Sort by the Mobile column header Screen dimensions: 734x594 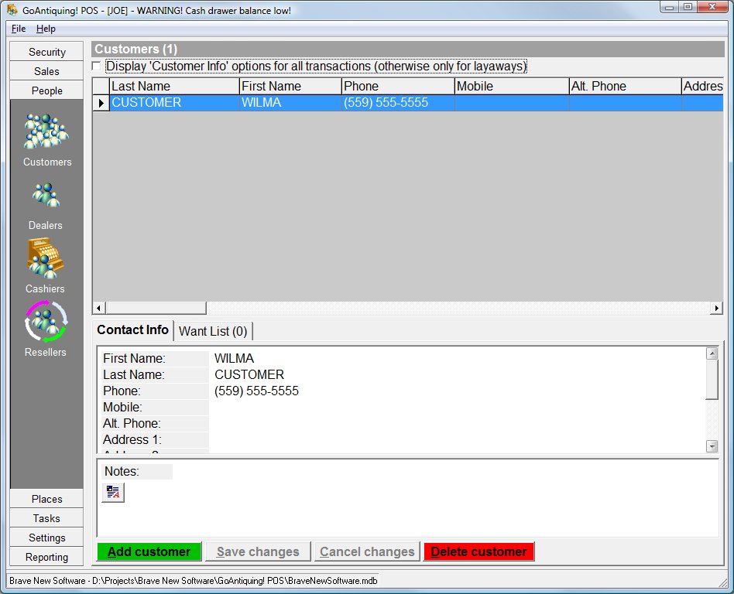[512, 86]
